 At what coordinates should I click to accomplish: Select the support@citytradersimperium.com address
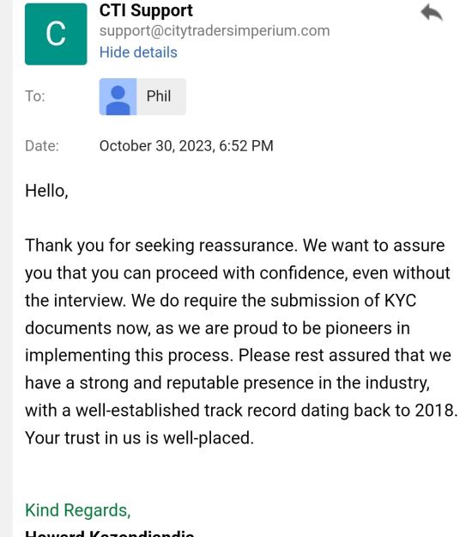215,31
